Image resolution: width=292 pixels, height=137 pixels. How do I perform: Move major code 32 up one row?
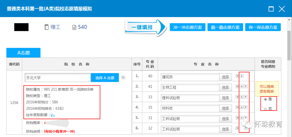tap(245, 128)
